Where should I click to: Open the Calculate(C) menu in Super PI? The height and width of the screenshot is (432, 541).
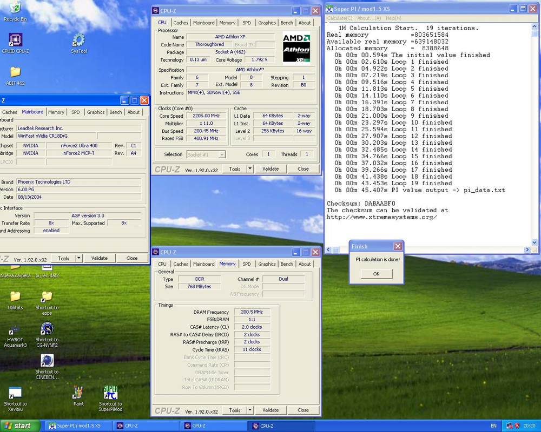click(340, 18)
